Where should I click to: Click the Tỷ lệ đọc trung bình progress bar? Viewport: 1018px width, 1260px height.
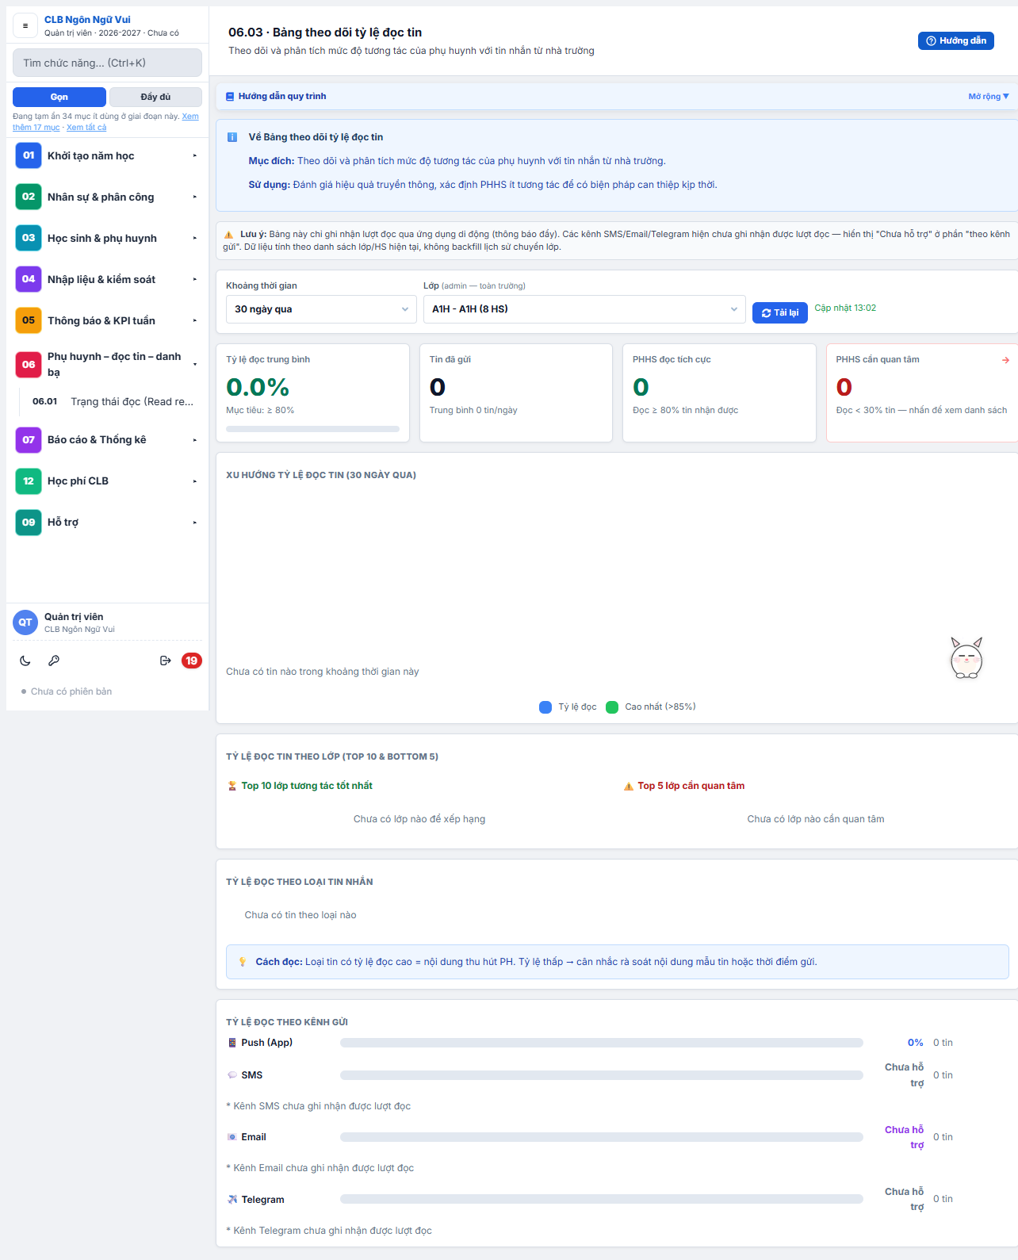click(x=312, y=429)
